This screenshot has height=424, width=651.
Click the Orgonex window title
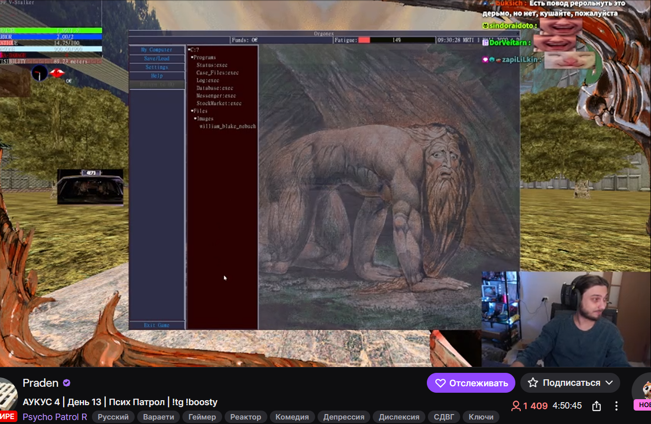point(324,33)
